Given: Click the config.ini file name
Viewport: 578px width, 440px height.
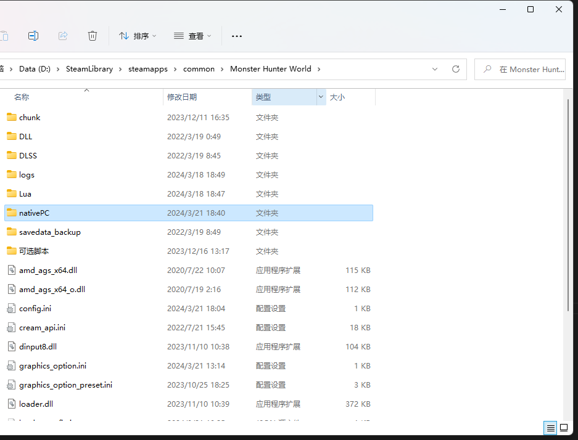Looking at the screenshot, I should (35, 309).
